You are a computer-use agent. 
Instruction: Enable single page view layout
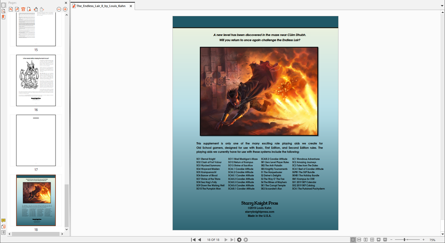pos(353,240)
